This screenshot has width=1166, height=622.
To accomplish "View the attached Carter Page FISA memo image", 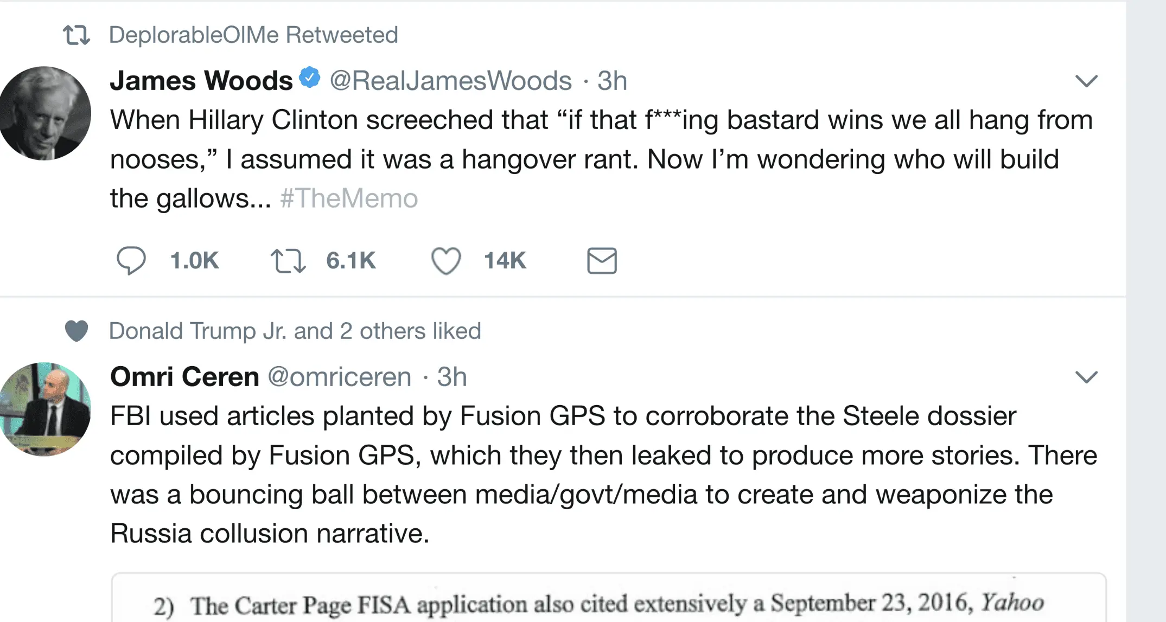I will 608,599.
